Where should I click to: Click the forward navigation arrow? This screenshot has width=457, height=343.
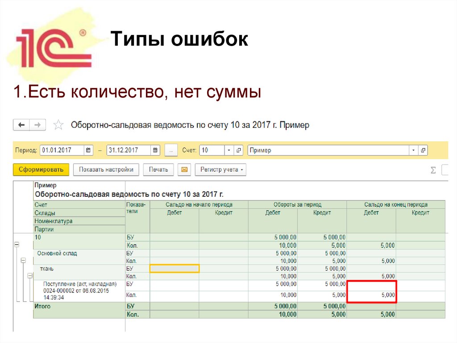[37, 125]
